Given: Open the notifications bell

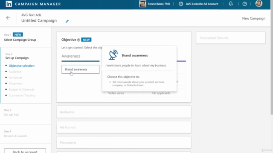Looking at the screenshot, I should point(231,4).
